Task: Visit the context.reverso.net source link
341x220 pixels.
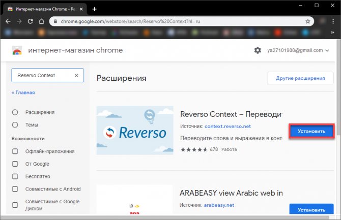Action: click(x=228, y=127)
